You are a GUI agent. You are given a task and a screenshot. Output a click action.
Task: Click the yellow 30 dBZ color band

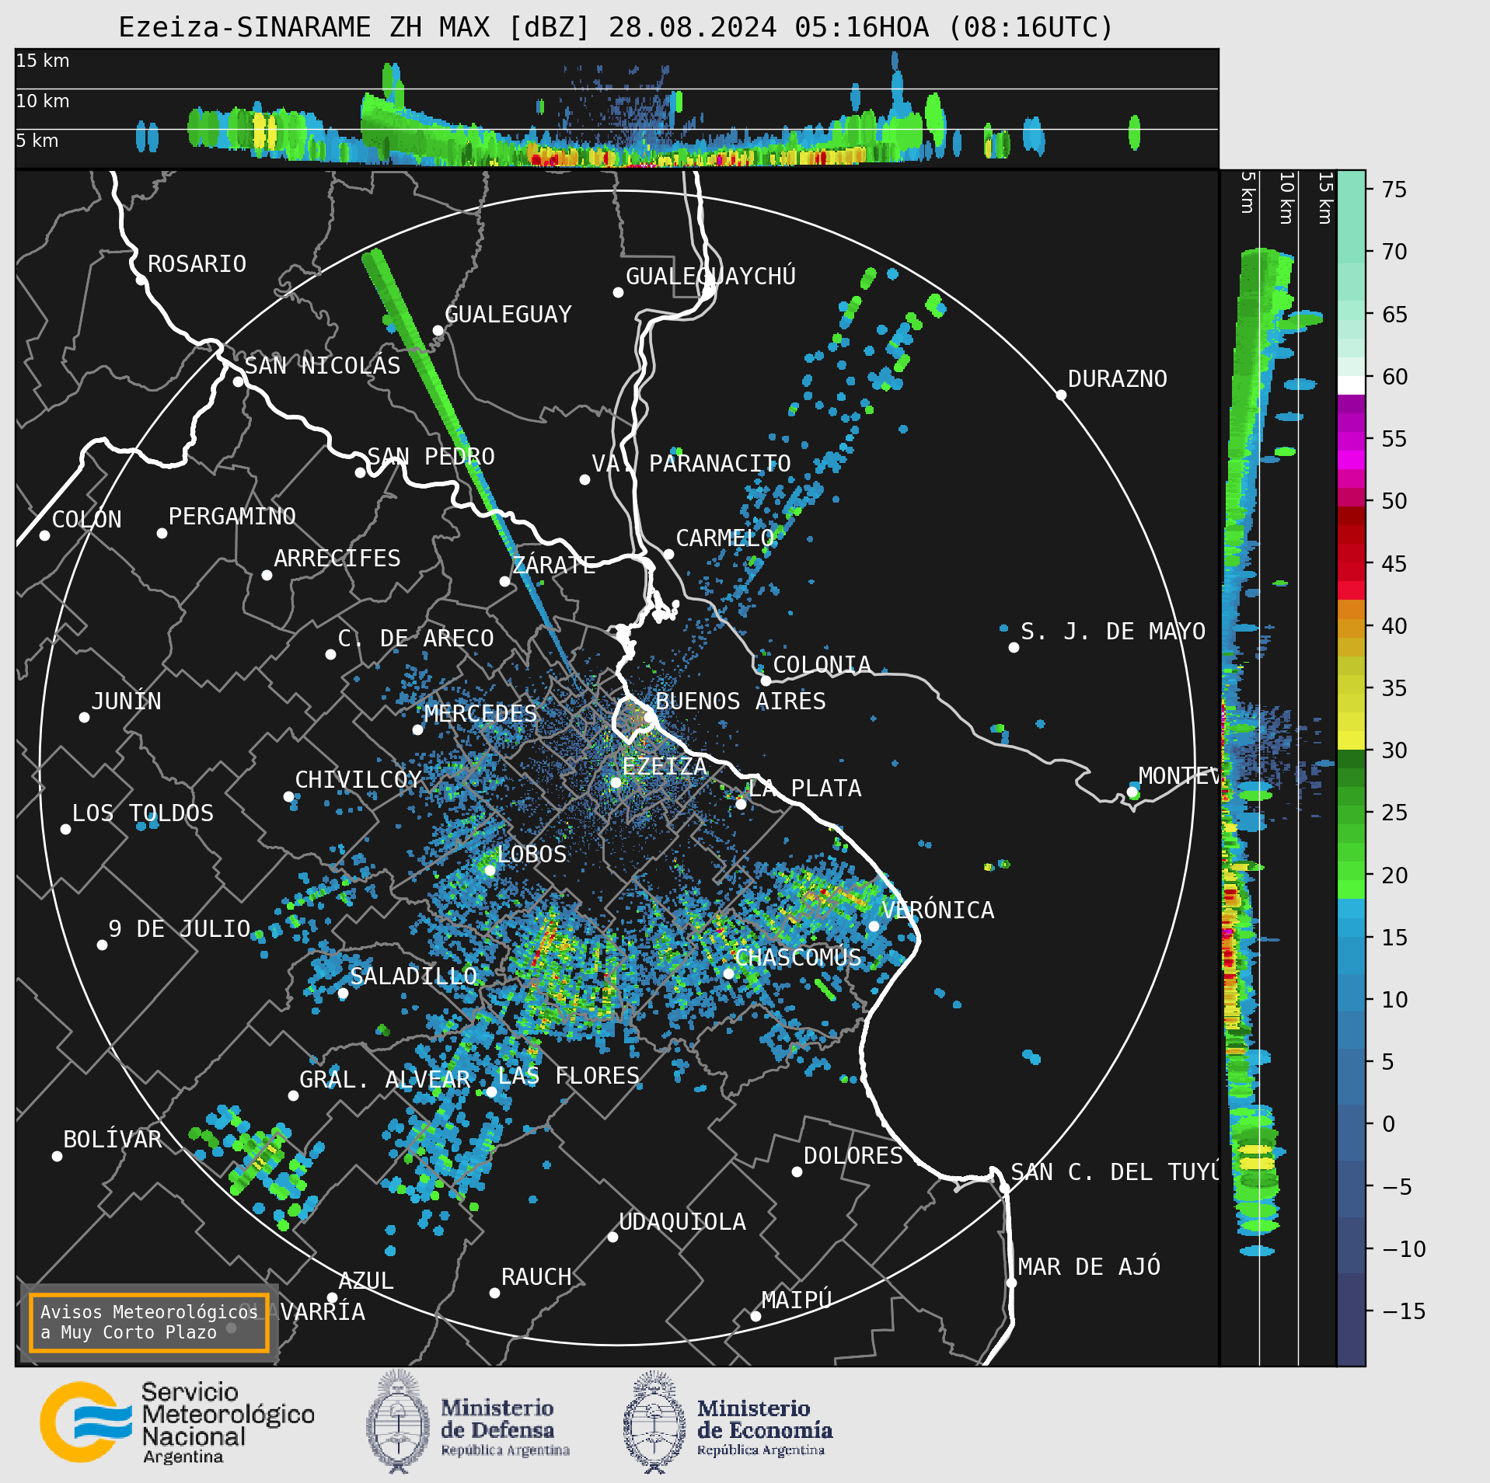(x=1351, y=740)
